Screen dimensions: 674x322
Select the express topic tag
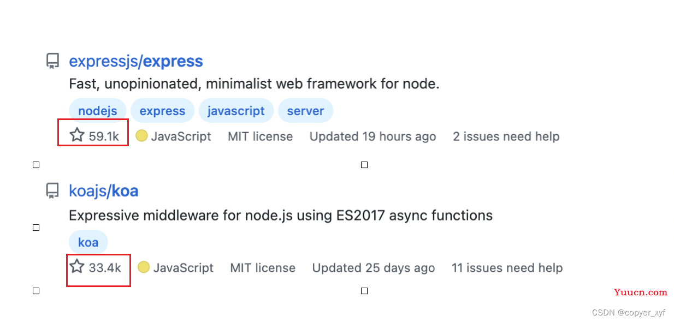click(162, 111)
